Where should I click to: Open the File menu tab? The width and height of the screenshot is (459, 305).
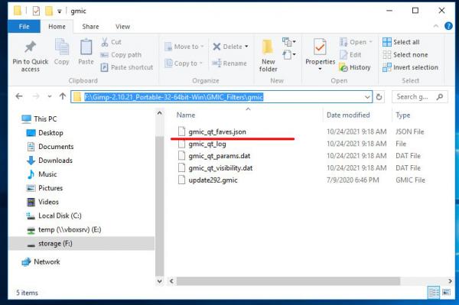click(x=24, y=27)
